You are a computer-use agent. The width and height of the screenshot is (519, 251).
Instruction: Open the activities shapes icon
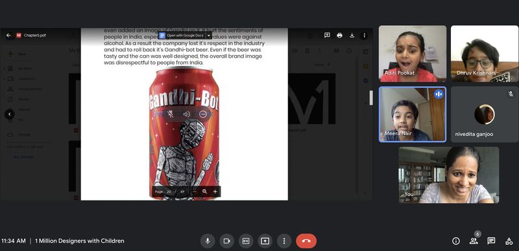(x=509, y=241)
